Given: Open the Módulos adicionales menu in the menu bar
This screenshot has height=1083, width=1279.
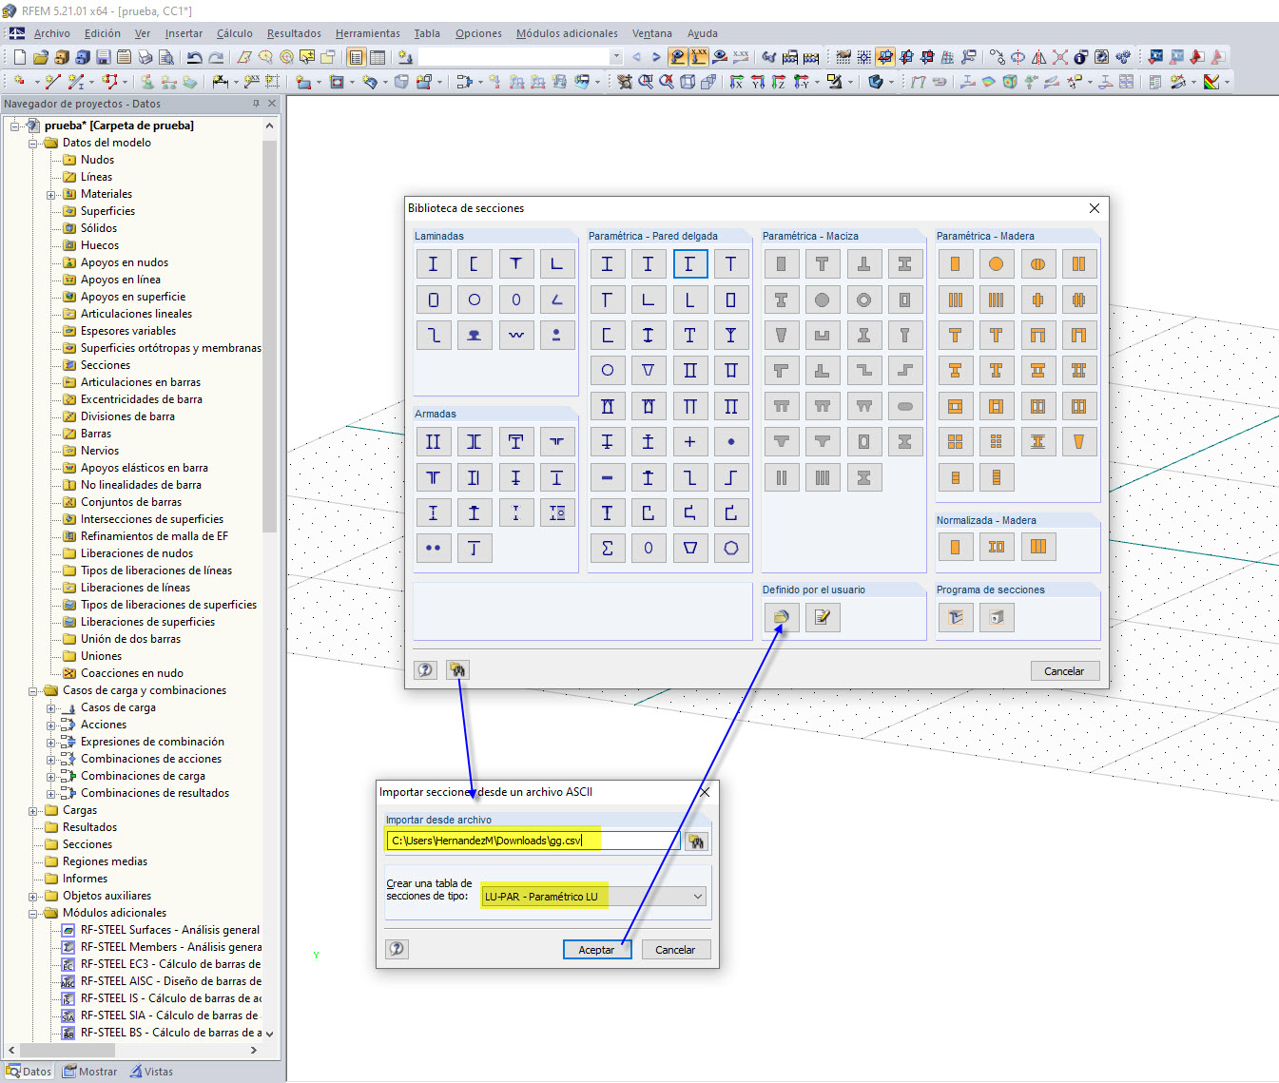Looking at the screenshot, I should click(567, 33).
